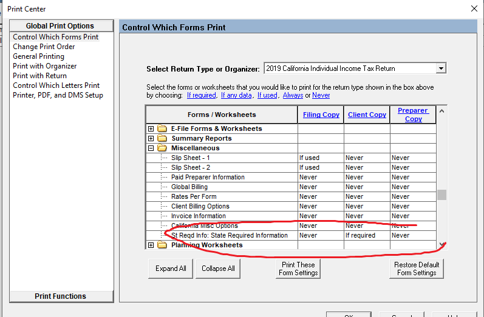484x317 pixels.
Task: Click the Filing Copy column header link
Action: [321, 115]
